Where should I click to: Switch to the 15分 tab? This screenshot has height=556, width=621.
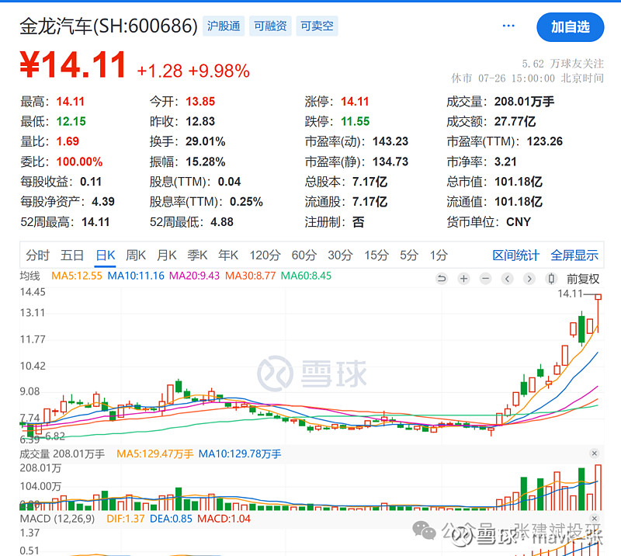tap(376, 255)
